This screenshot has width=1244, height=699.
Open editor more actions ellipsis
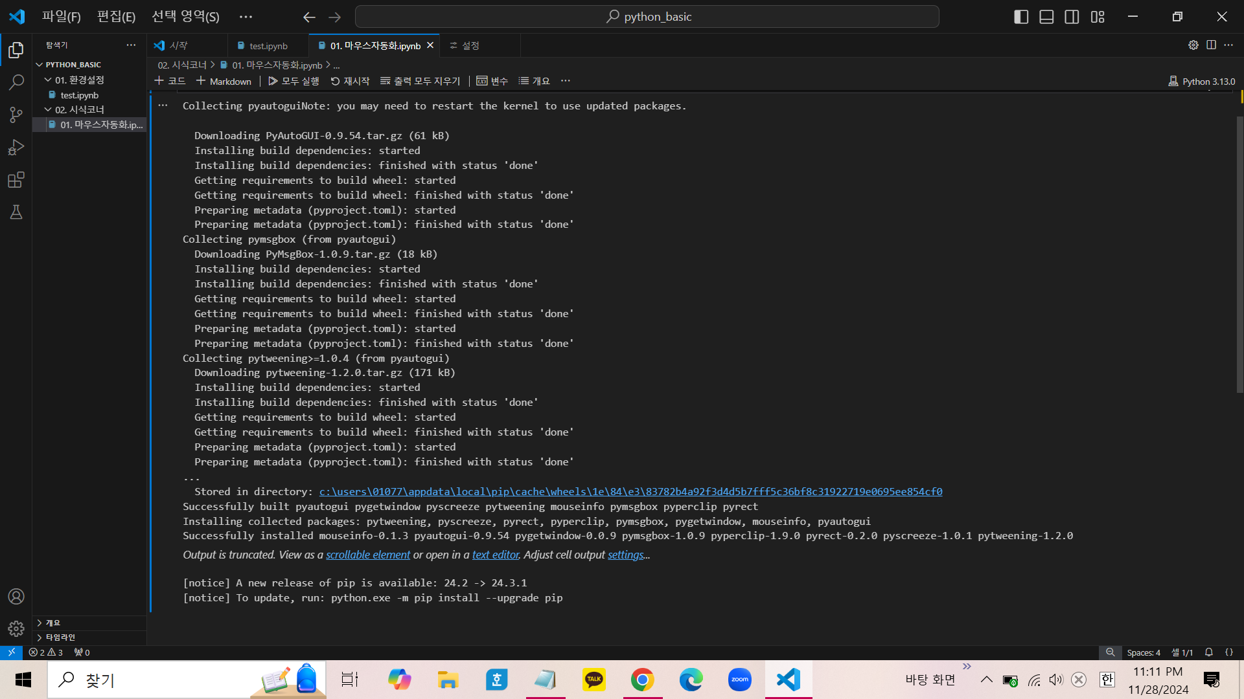point(1228,45)
